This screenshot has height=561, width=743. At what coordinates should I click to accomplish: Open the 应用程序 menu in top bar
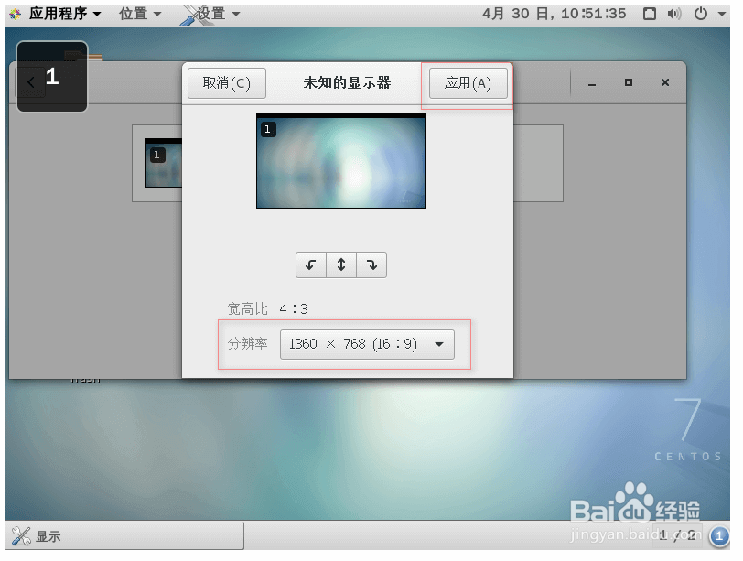57,14
